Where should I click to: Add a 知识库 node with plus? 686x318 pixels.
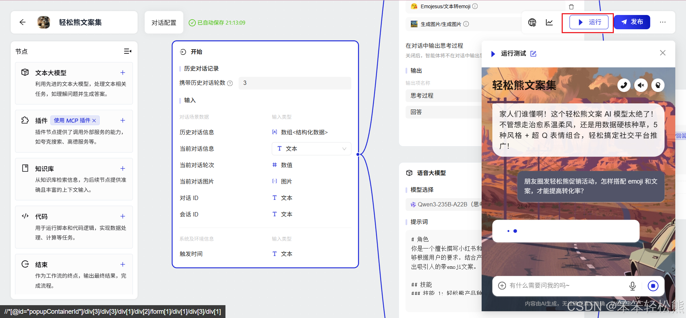(123, 169)
